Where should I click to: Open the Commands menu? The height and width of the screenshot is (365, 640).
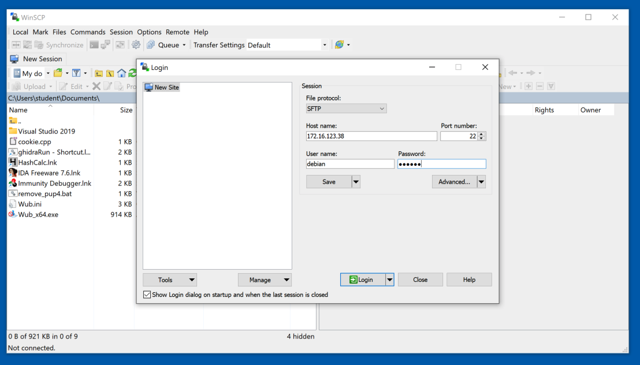[88, 32]
